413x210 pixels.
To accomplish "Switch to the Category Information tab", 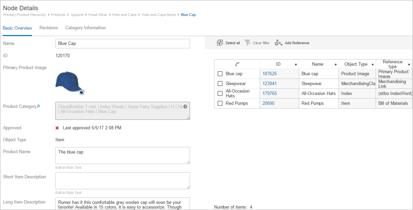I will 85,28.
